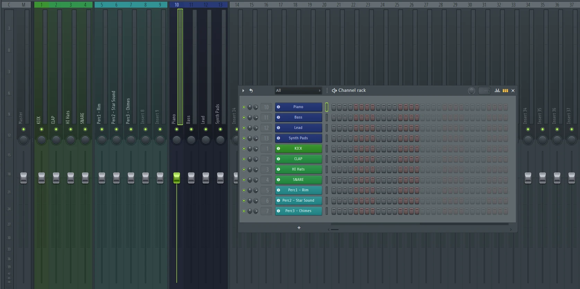Toggle the step sequencer view icon
The width and height of the screenshot is (580, 289).
point(505,90)
